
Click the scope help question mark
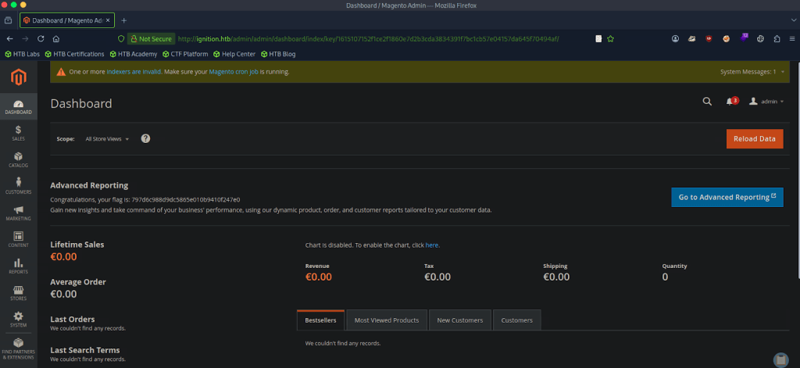tap(145, 138)
